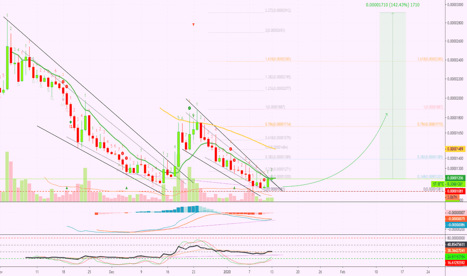Click the pink -0.00000007 histogram value tag
This screenshot has width=467, height=276.
coord(455,213)
